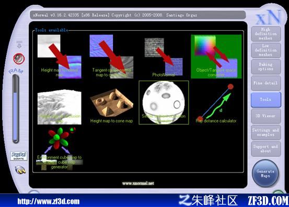
Task: Click the power plug icon
Action: pyautogui.click(x=20, y=170)
